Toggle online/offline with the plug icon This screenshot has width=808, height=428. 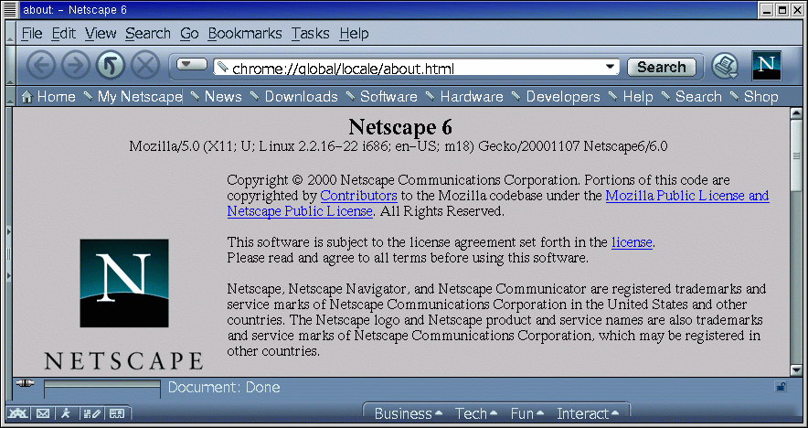click(x=24, y=383)
